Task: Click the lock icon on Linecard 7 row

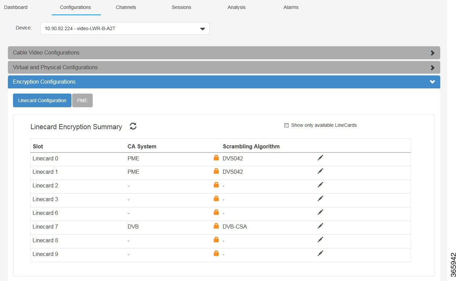Action: 216,226
